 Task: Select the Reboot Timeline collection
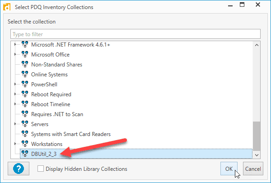click(51, 104)
